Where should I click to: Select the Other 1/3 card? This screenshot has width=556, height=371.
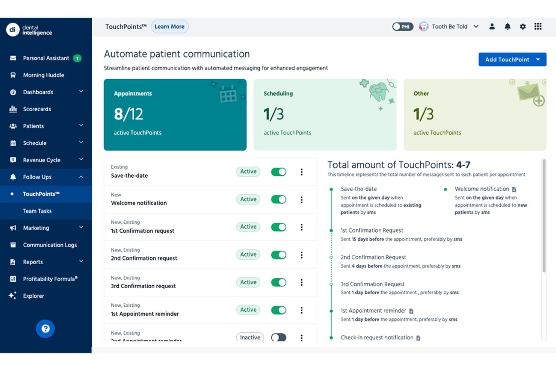coord(475,115)
